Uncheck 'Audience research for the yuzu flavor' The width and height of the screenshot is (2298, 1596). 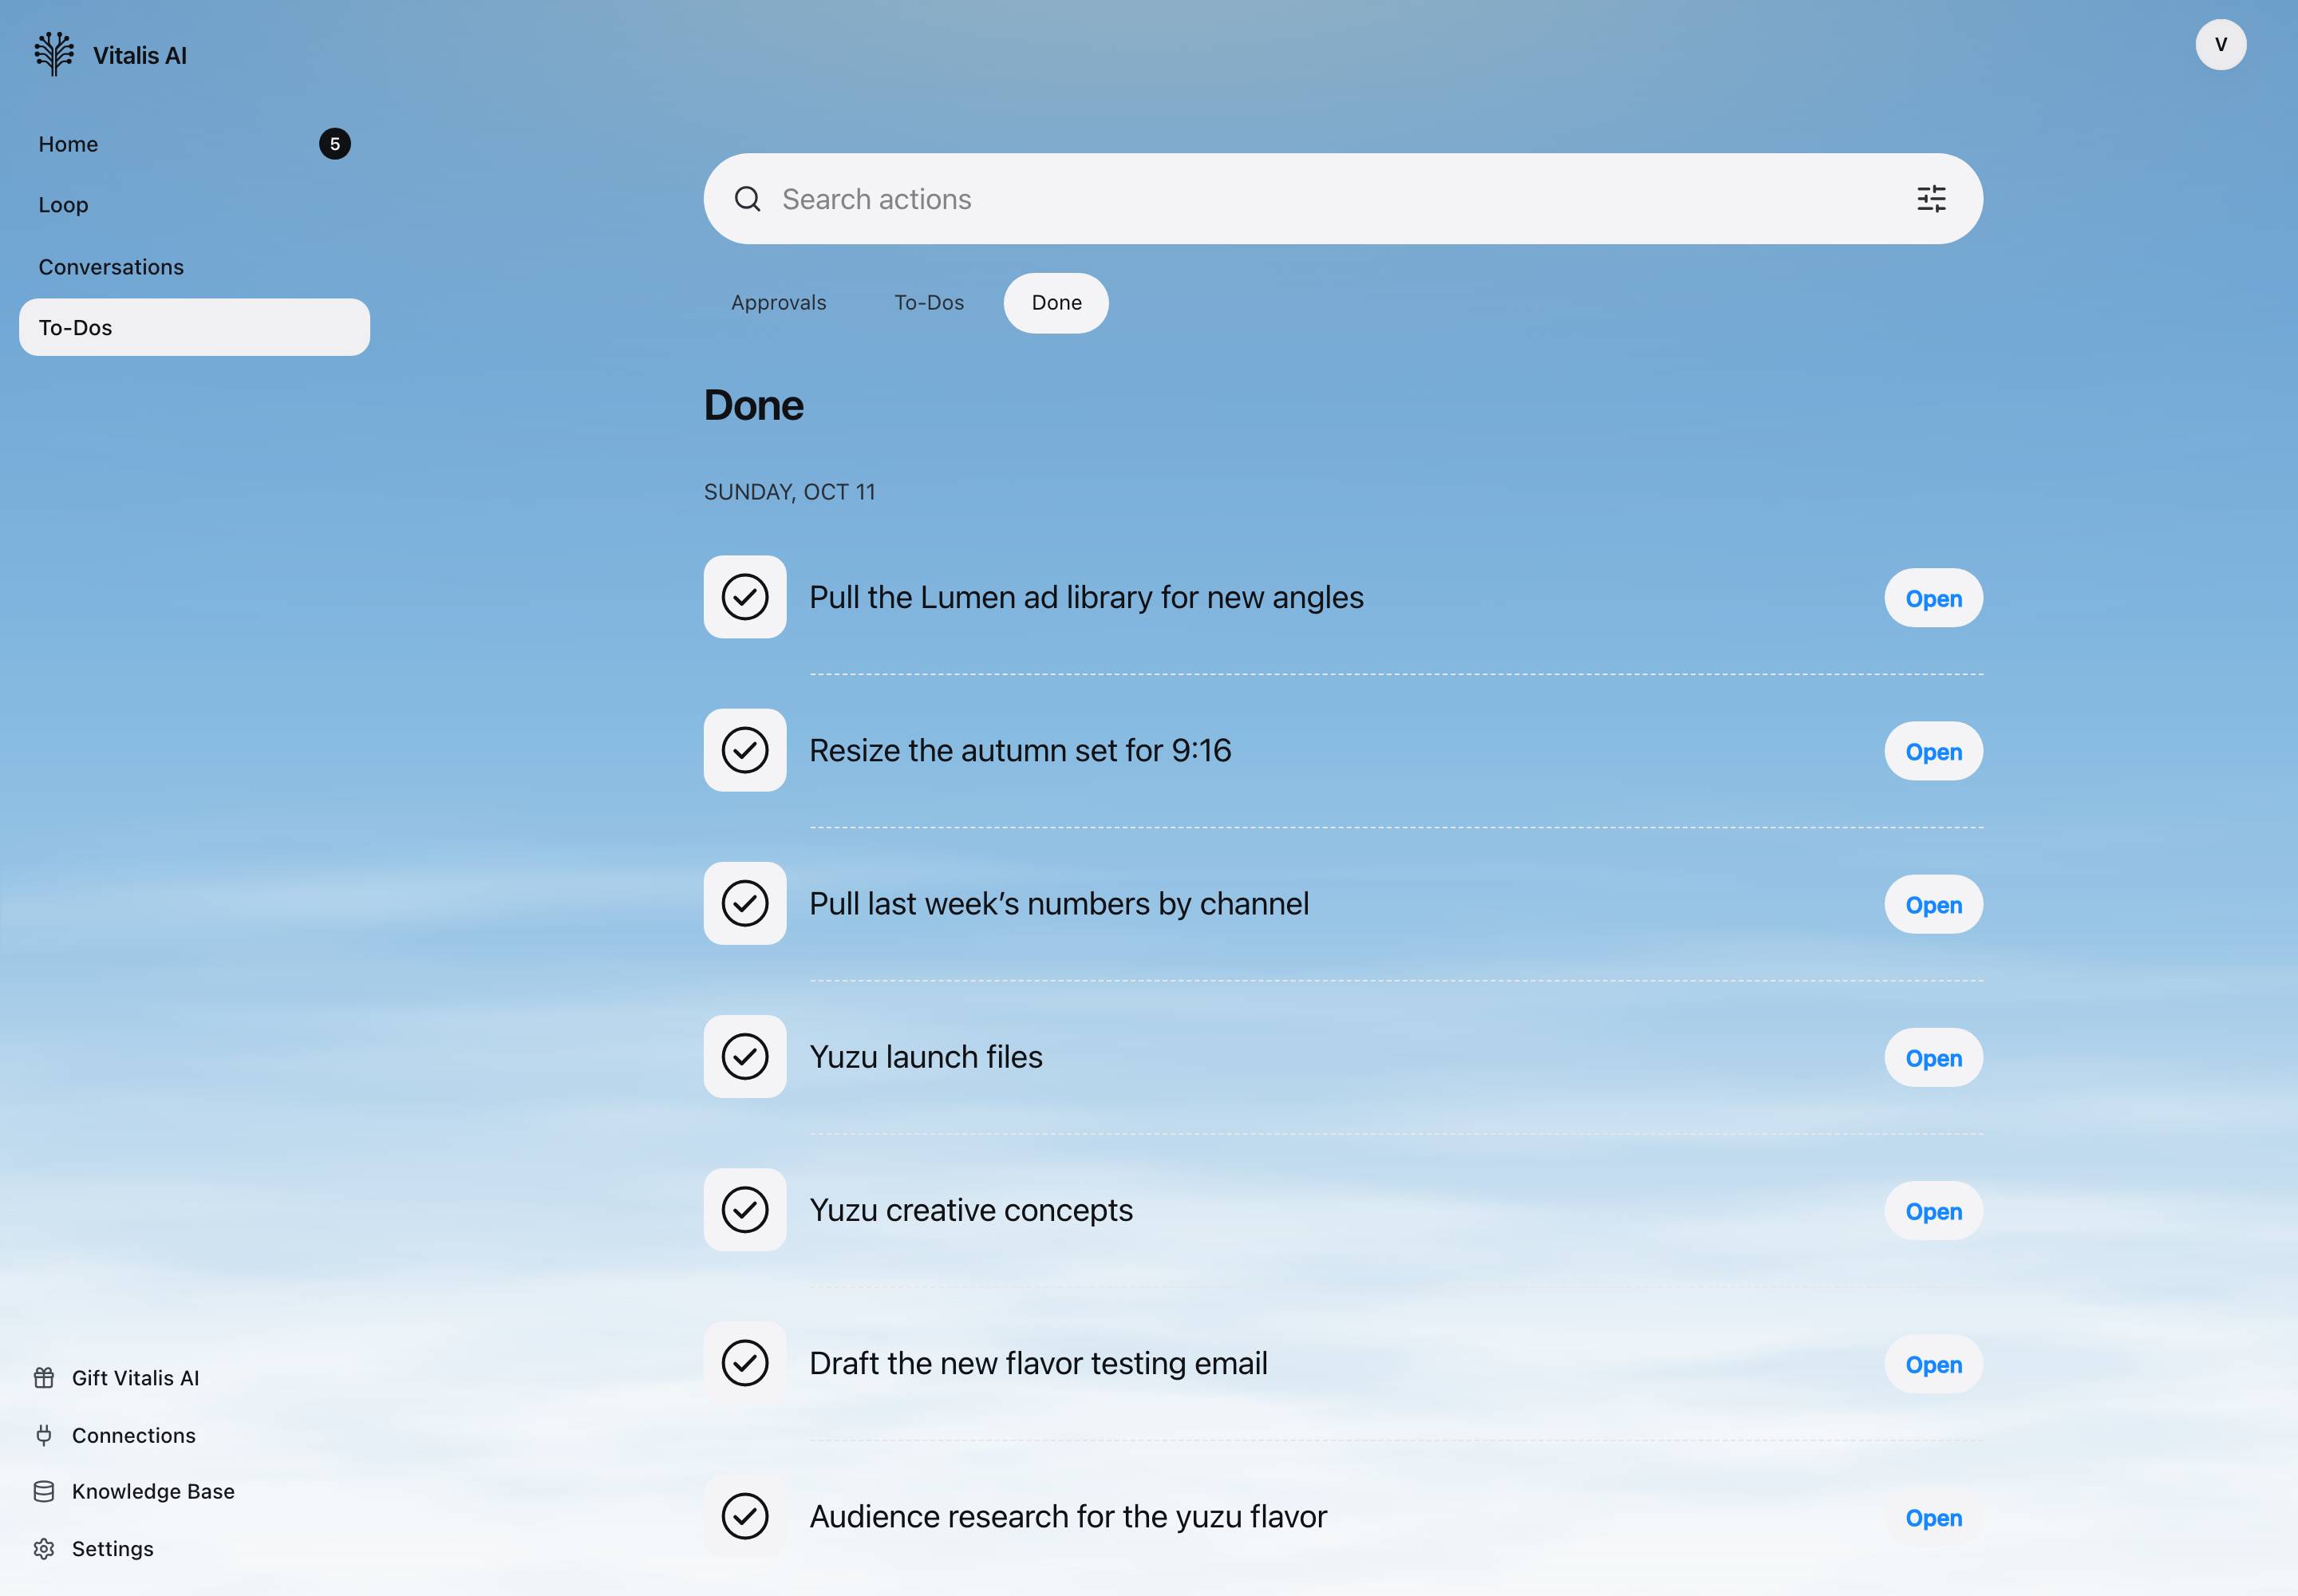coord(745,1516)
